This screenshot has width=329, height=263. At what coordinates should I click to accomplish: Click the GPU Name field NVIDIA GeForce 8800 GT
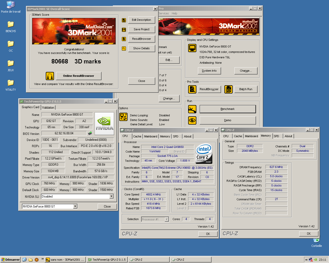[x=67, y=115]
